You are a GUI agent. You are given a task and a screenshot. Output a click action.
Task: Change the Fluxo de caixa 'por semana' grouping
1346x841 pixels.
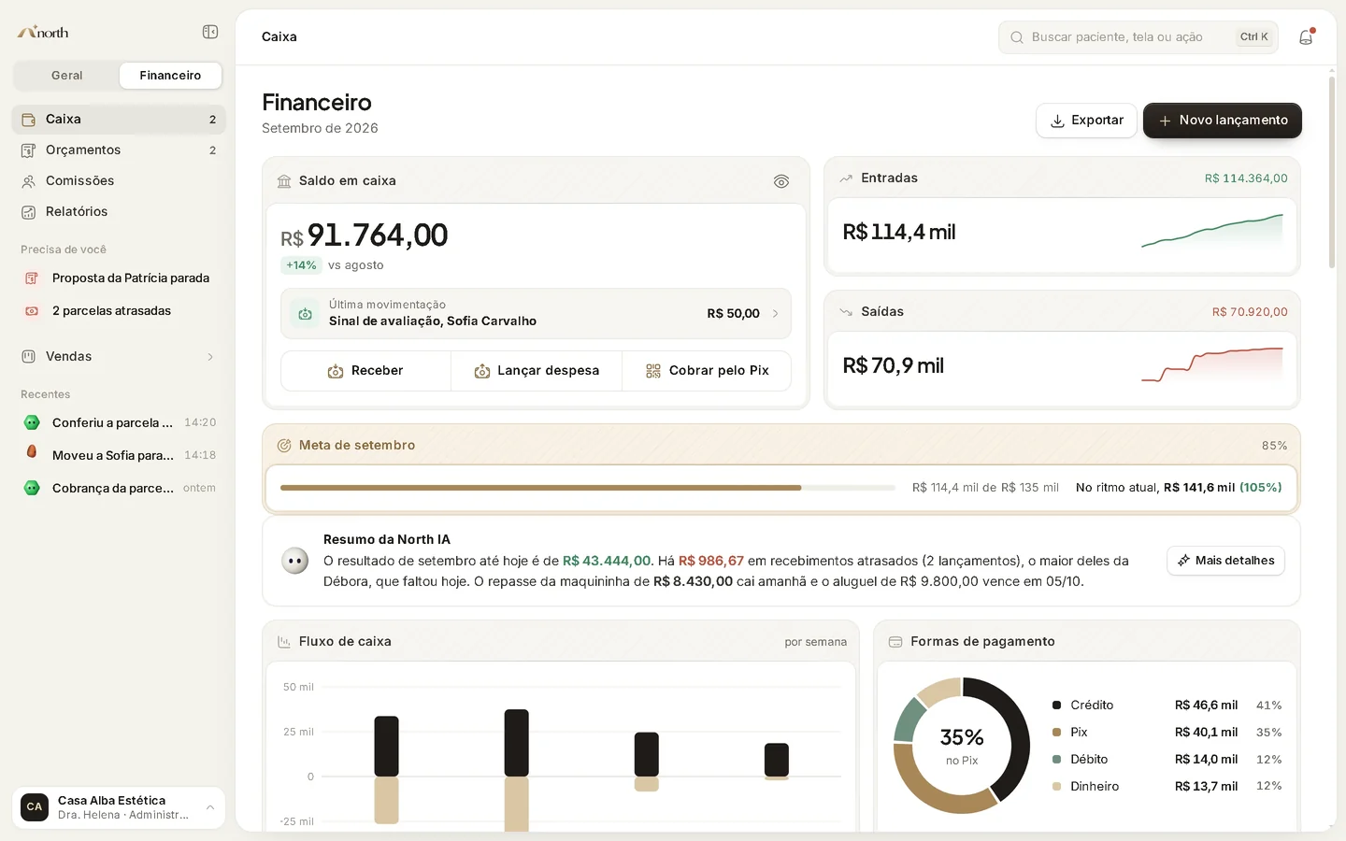tap(816, 642)
